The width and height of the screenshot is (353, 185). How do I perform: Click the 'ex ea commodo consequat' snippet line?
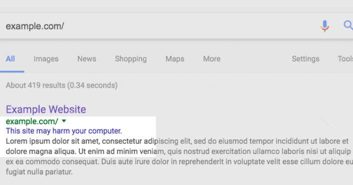tap(180, 161)
